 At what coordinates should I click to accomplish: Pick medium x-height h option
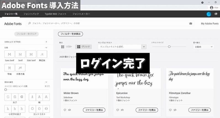[x=15, y=109]
